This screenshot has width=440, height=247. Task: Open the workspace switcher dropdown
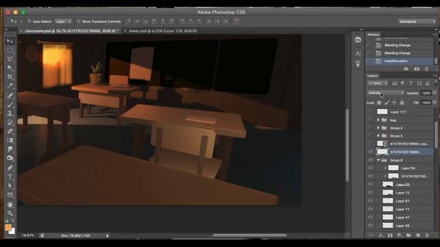pyautogui.click(x=417, y=21)
